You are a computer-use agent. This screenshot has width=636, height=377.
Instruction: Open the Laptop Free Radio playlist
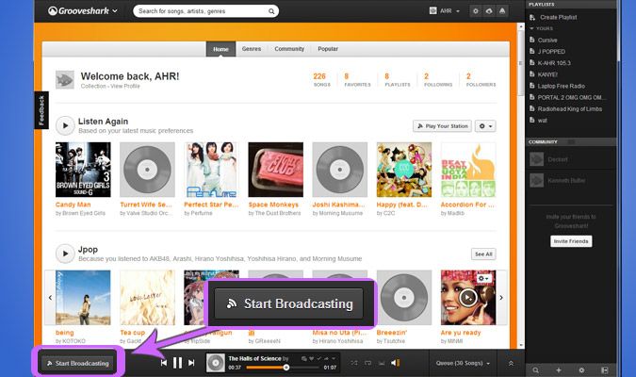click(x=561, y=86)
